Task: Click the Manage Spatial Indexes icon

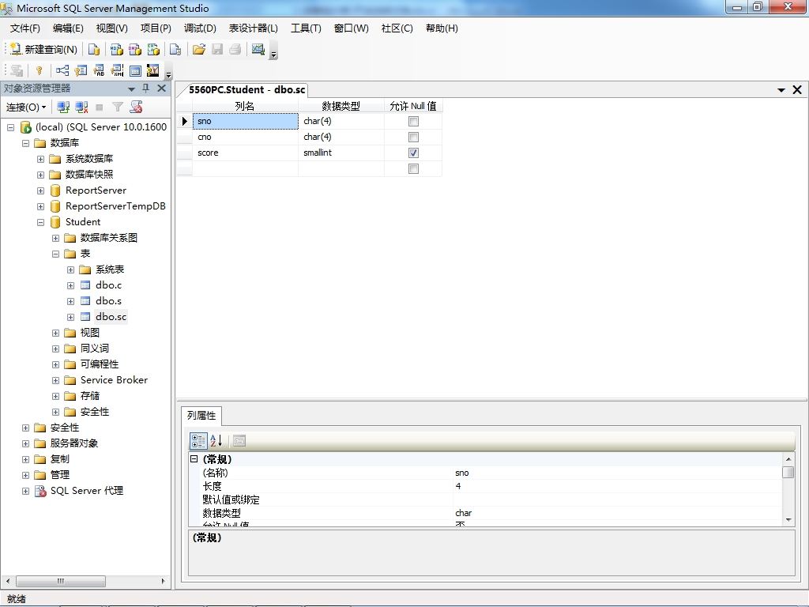Action: pyautogui.click(x=153, y=70)
